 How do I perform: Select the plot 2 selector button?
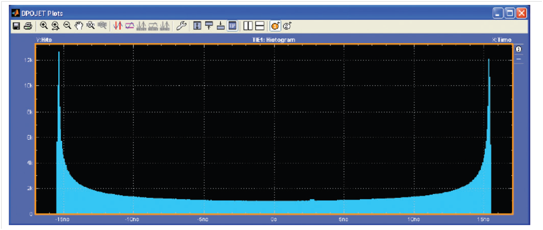287,26
